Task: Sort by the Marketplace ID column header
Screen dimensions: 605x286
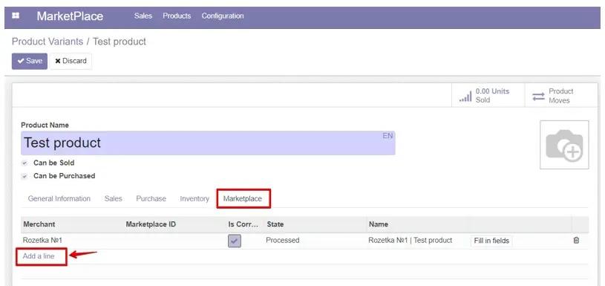Action: [151, 224]
